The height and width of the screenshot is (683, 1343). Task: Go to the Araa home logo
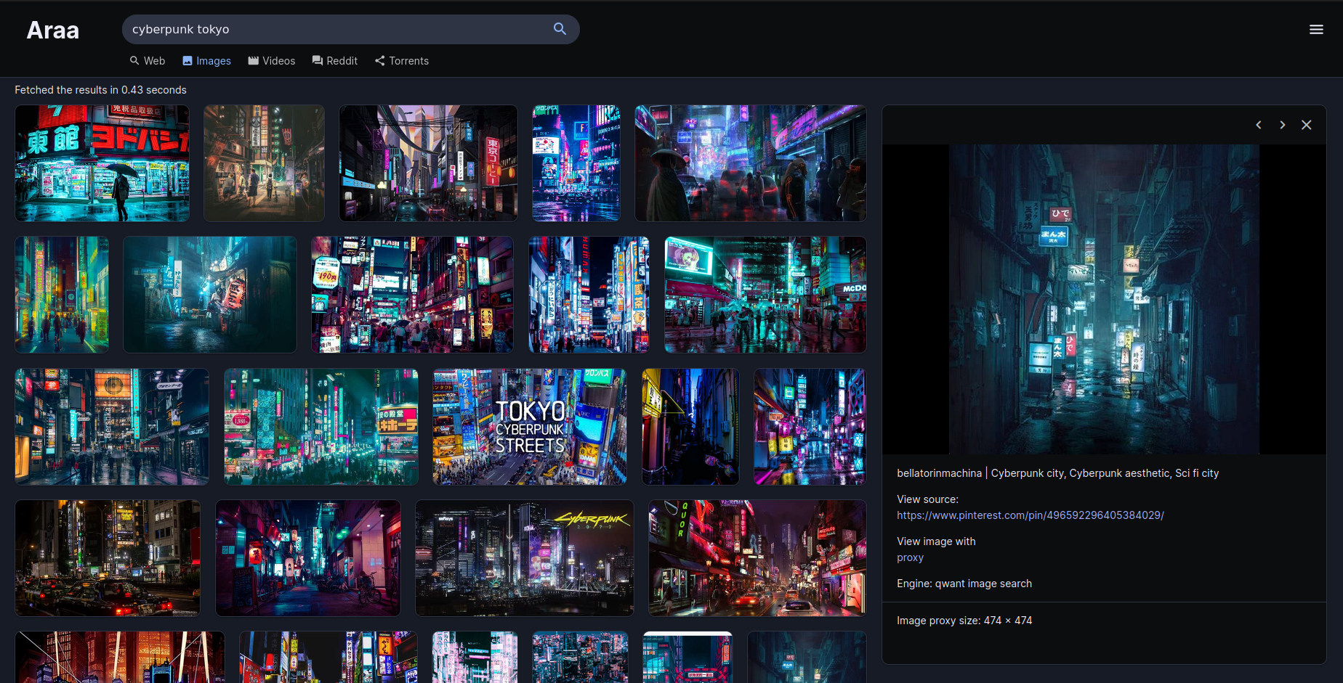pyautogui.click(x=53, y=30)
